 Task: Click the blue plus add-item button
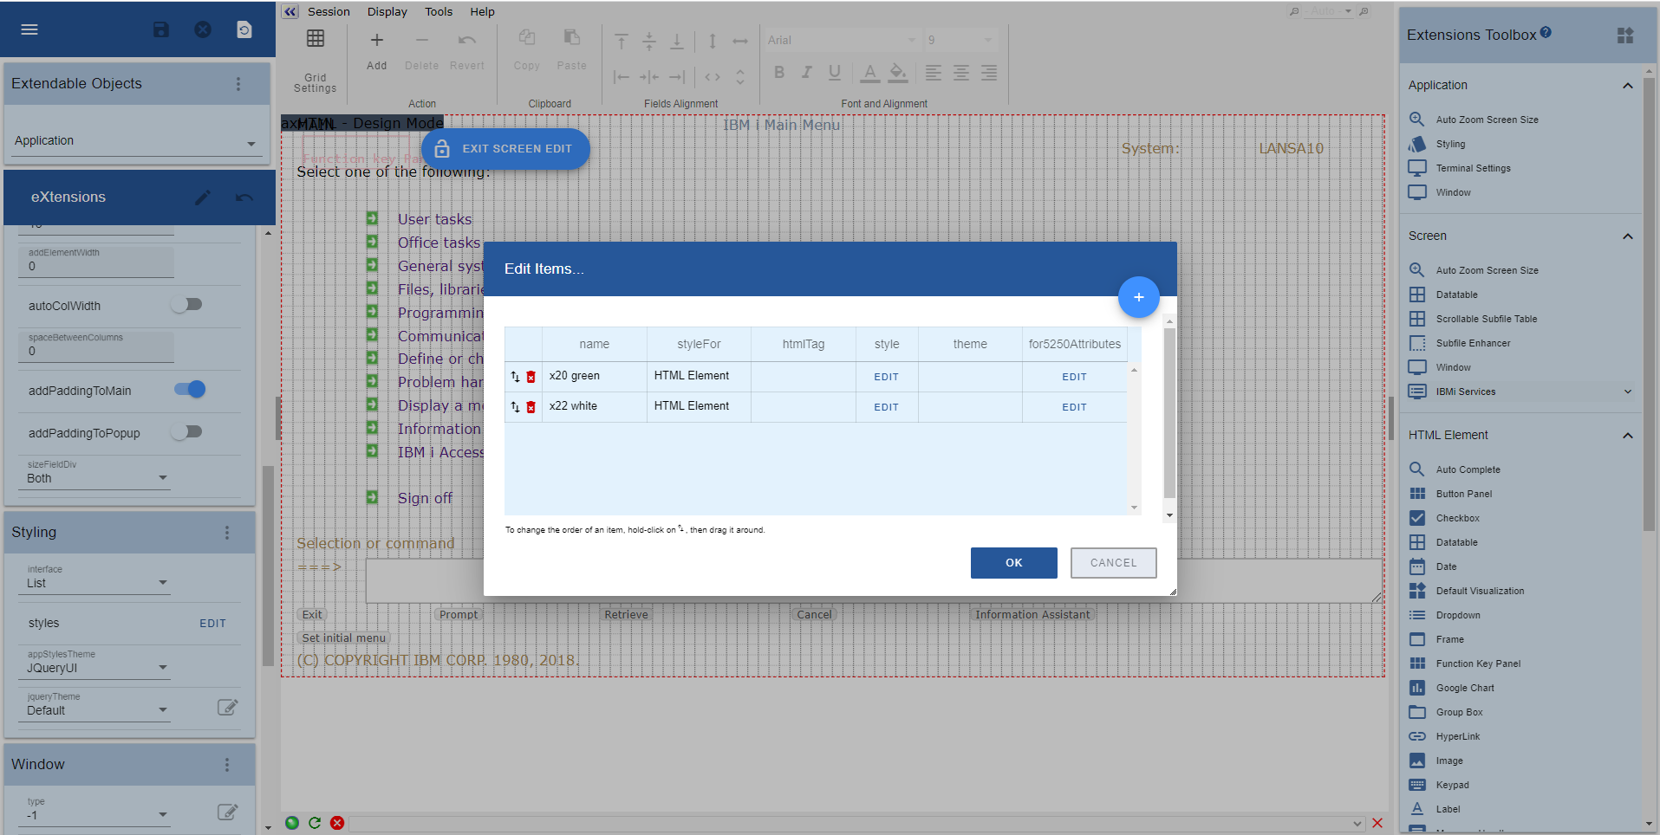(x=1138, y=297)
